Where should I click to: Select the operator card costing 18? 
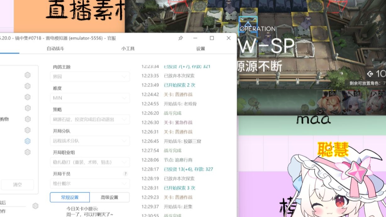pyautogui.click(x=353, y=103)
